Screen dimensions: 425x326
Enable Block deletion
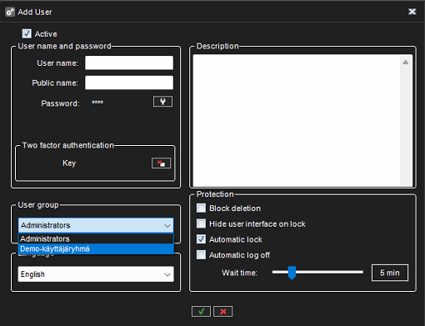click(x=201, y=208)
